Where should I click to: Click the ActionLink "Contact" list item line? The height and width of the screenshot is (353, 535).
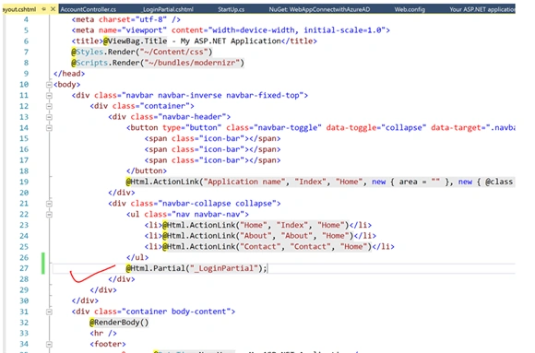pos(269,247)
